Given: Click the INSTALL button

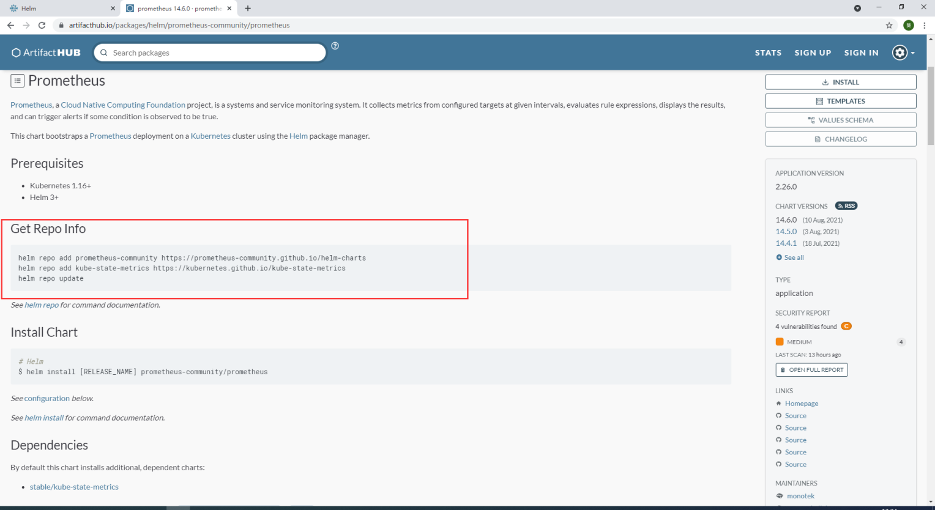Looking at the screenshot, I should (841, 82).
